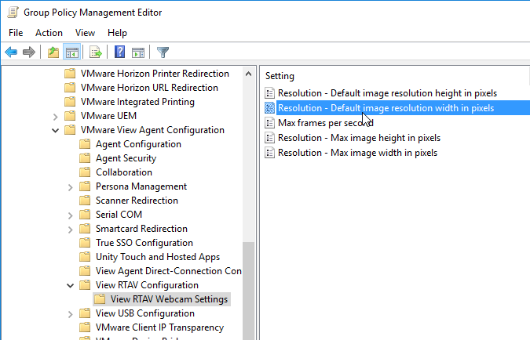Click folder icon of VMware Horizon Printer Redirection
This screenshot has height=340, width=530.
pos(70,74)
